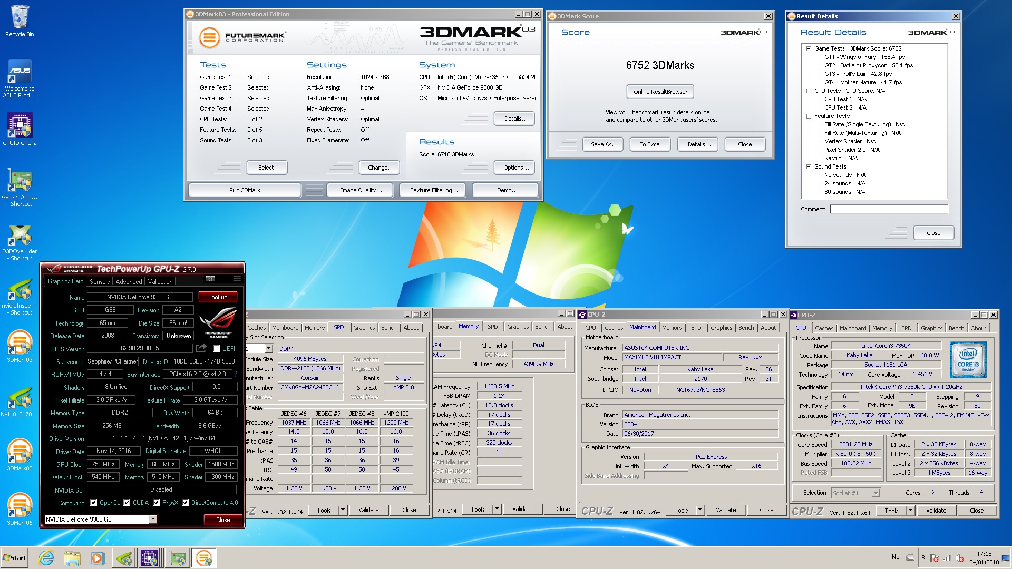Open the 3DMark06 desktop icon
The image size is (1012, 569).
pos(20,509)
